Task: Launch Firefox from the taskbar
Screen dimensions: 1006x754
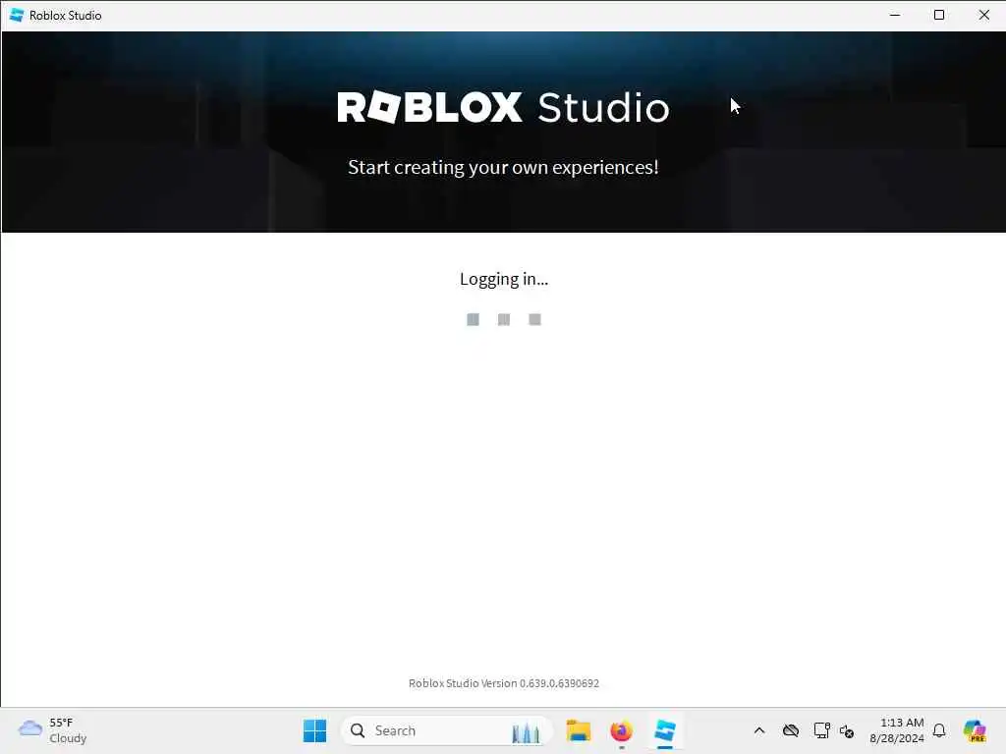Action: 621,730
